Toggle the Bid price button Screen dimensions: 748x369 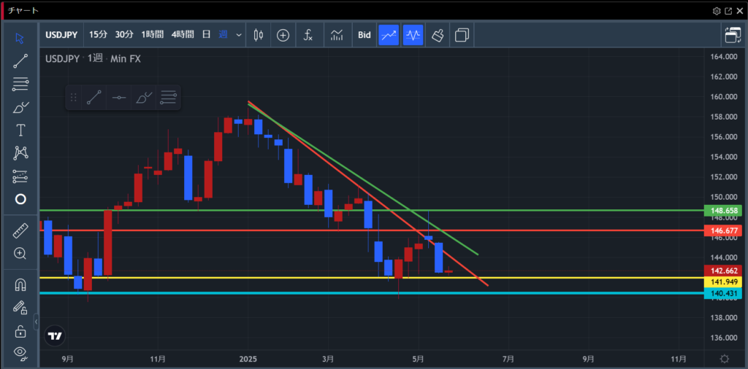[365, 35]
